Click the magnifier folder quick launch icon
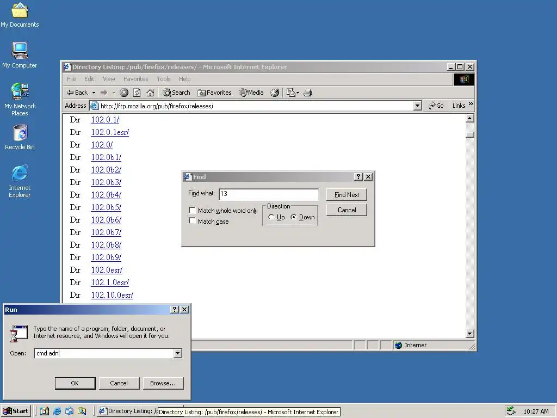The width and height of the screenshot is (557, 418). [82, 411]
